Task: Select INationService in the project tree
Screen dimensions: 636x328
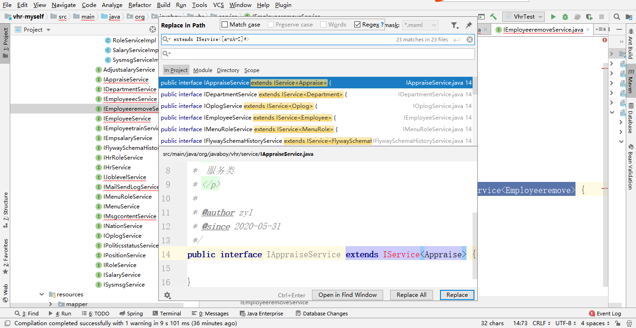Action: click(123, 226)
